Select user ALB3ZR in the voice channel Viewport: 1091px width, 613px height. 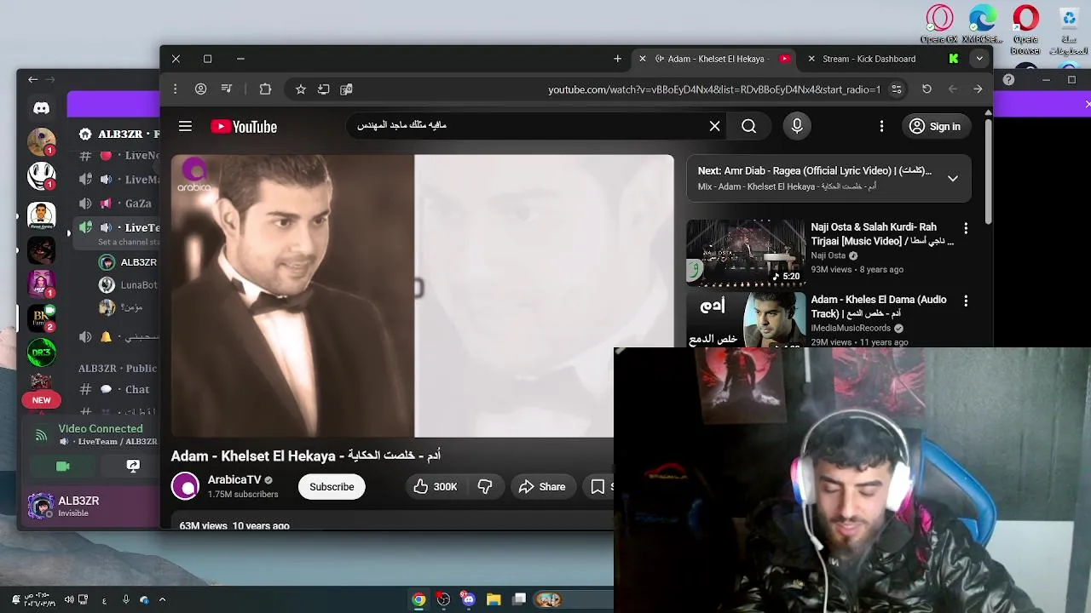pyautogui.click(x=128, y=262)
